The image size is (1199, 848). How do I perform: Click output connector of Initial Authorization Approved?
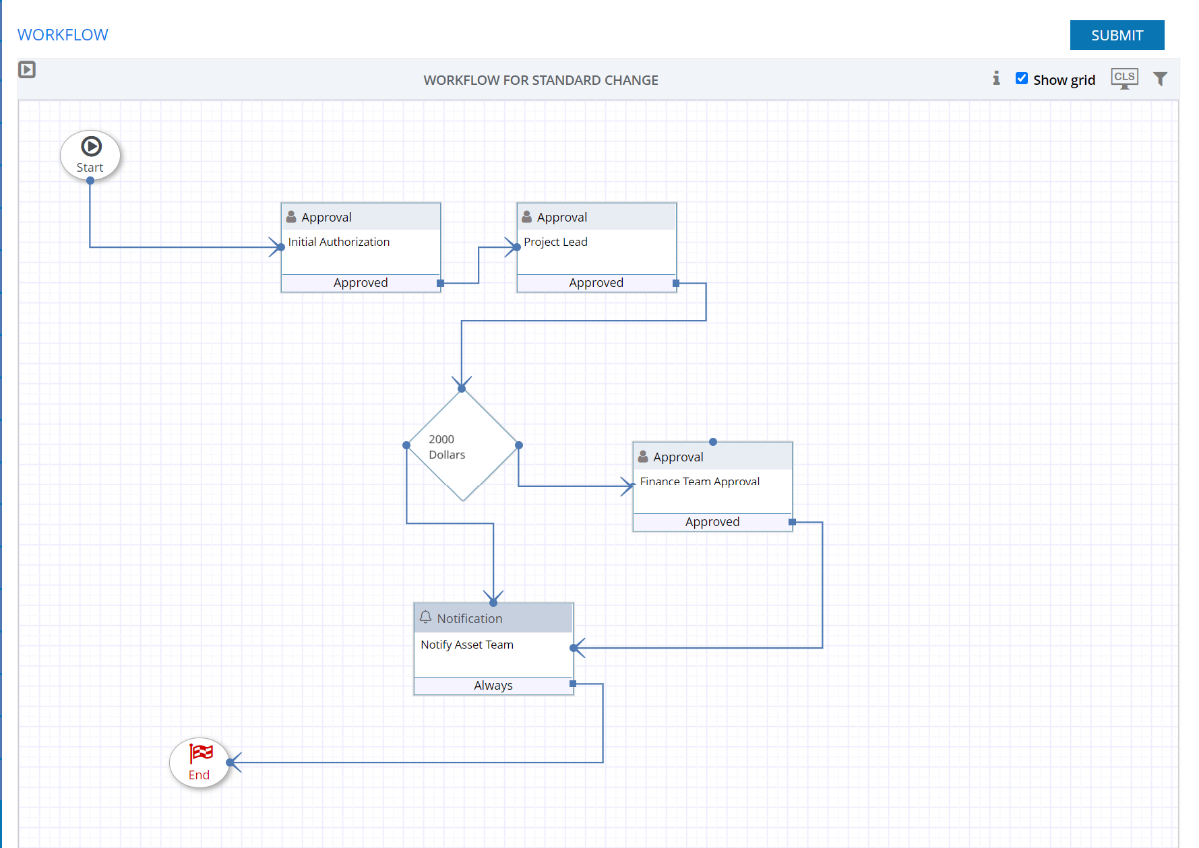[440, 284]
